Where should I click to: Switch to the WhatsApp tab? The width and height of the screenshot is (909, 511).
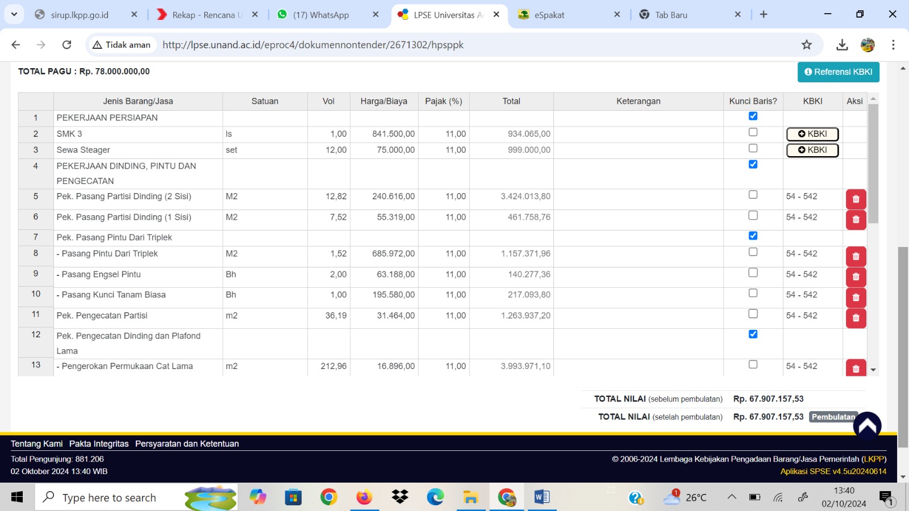pos(321,15)
